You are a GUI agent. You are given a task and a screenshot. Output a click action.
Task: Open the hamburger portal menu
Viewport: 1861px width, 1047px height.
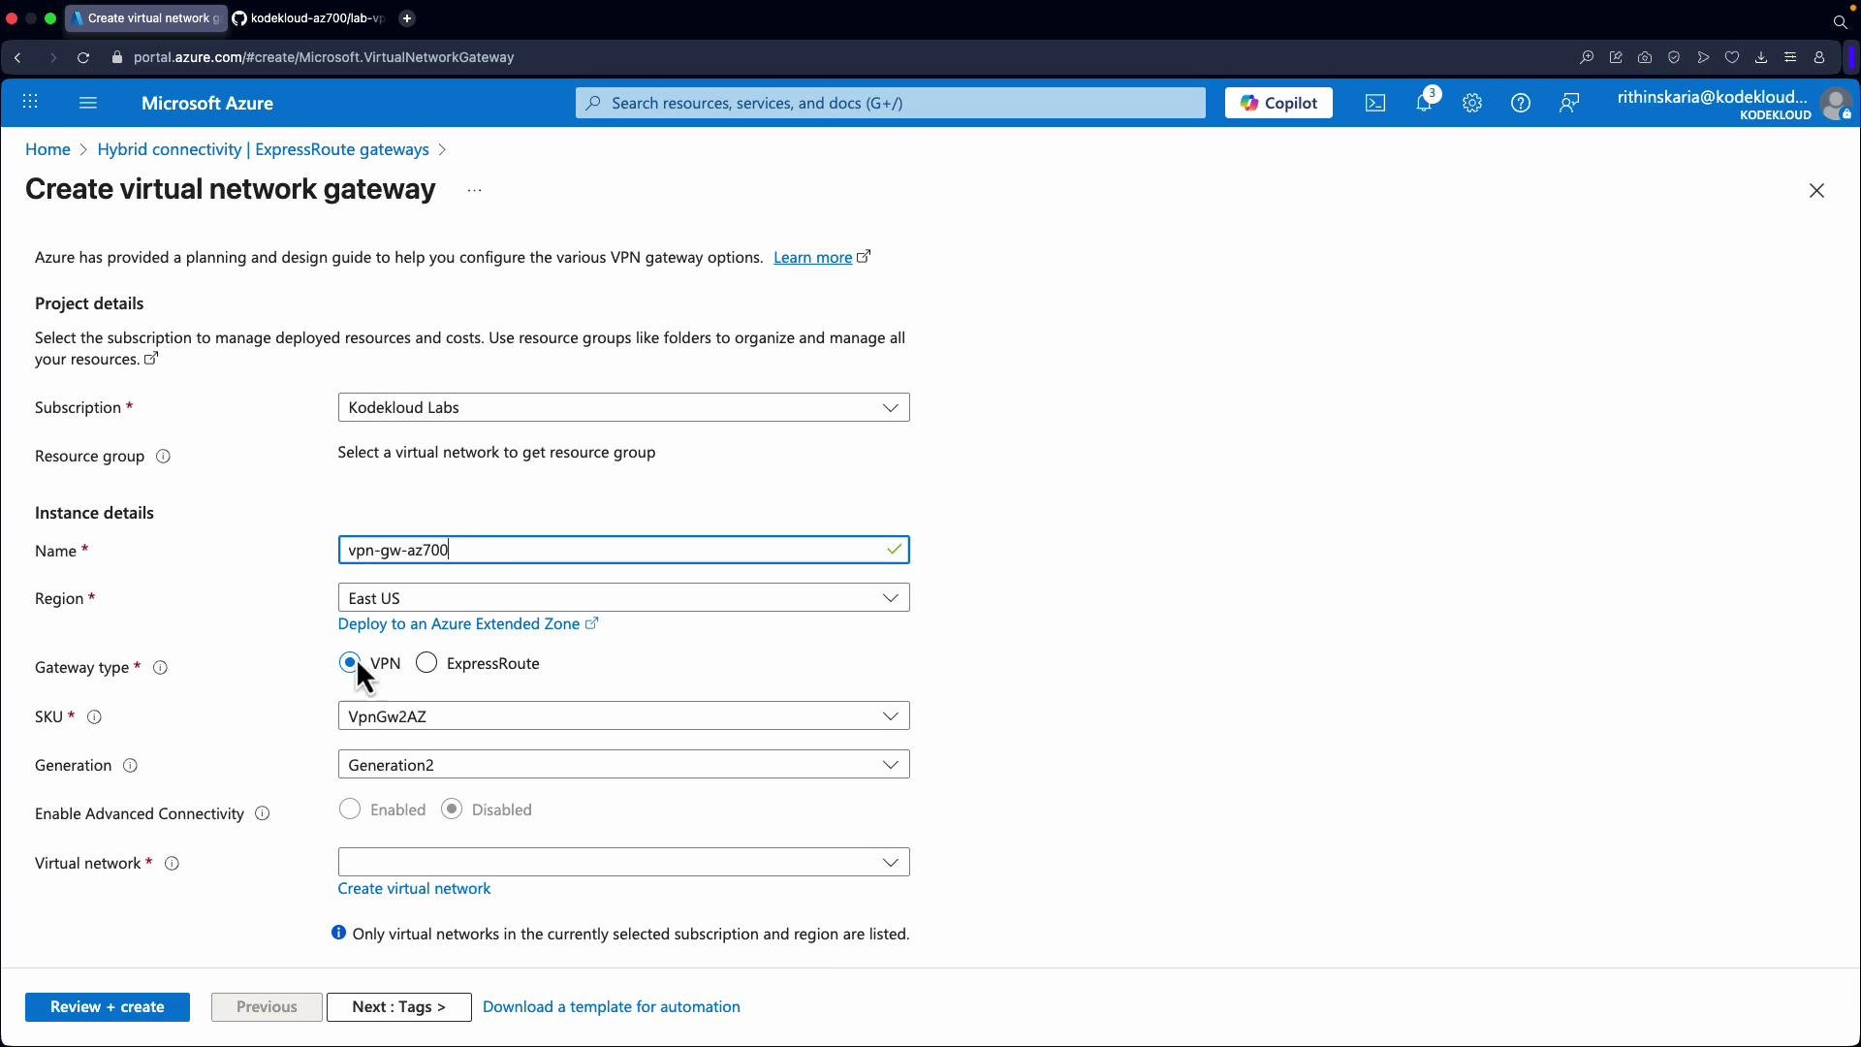pos(88,103)
